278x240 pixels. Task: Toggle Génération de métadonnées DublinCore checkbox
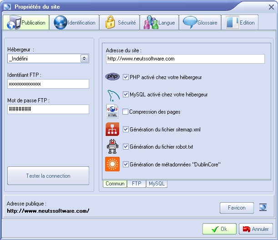point(126,164)
